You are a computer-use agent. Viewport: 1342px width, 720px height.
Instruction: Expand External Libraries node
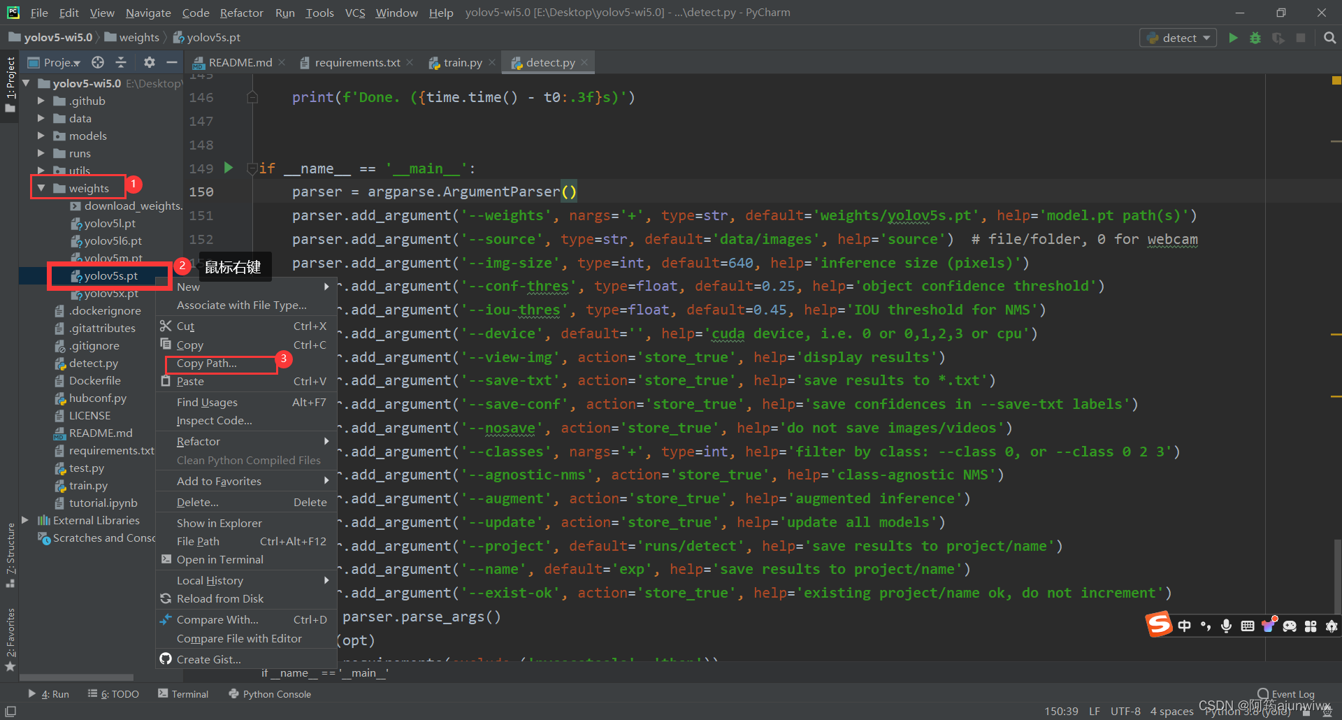[26, 520]
